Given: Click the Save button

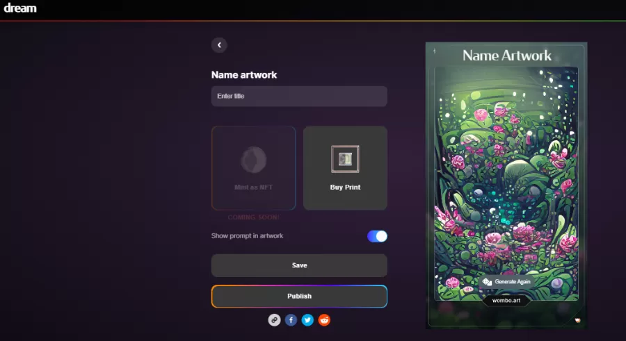Looking at the screenshot, I should click(x=299, y=265).
